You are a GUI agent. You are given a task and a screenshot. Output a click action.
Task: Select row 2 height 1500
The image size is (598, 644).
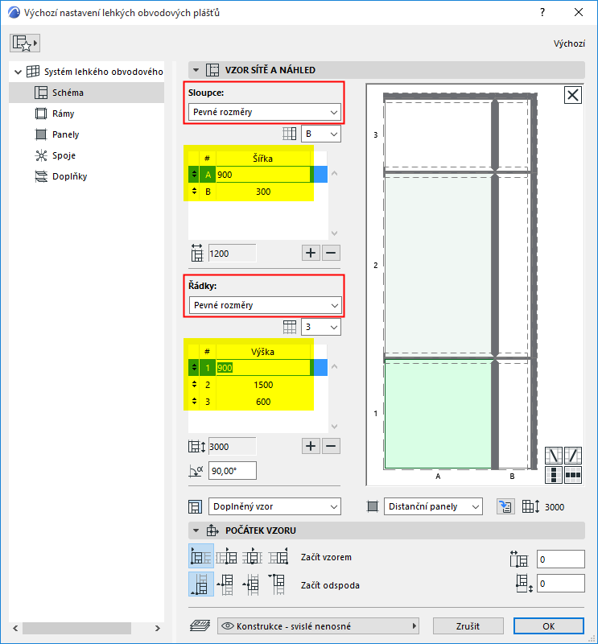[258, 385]
